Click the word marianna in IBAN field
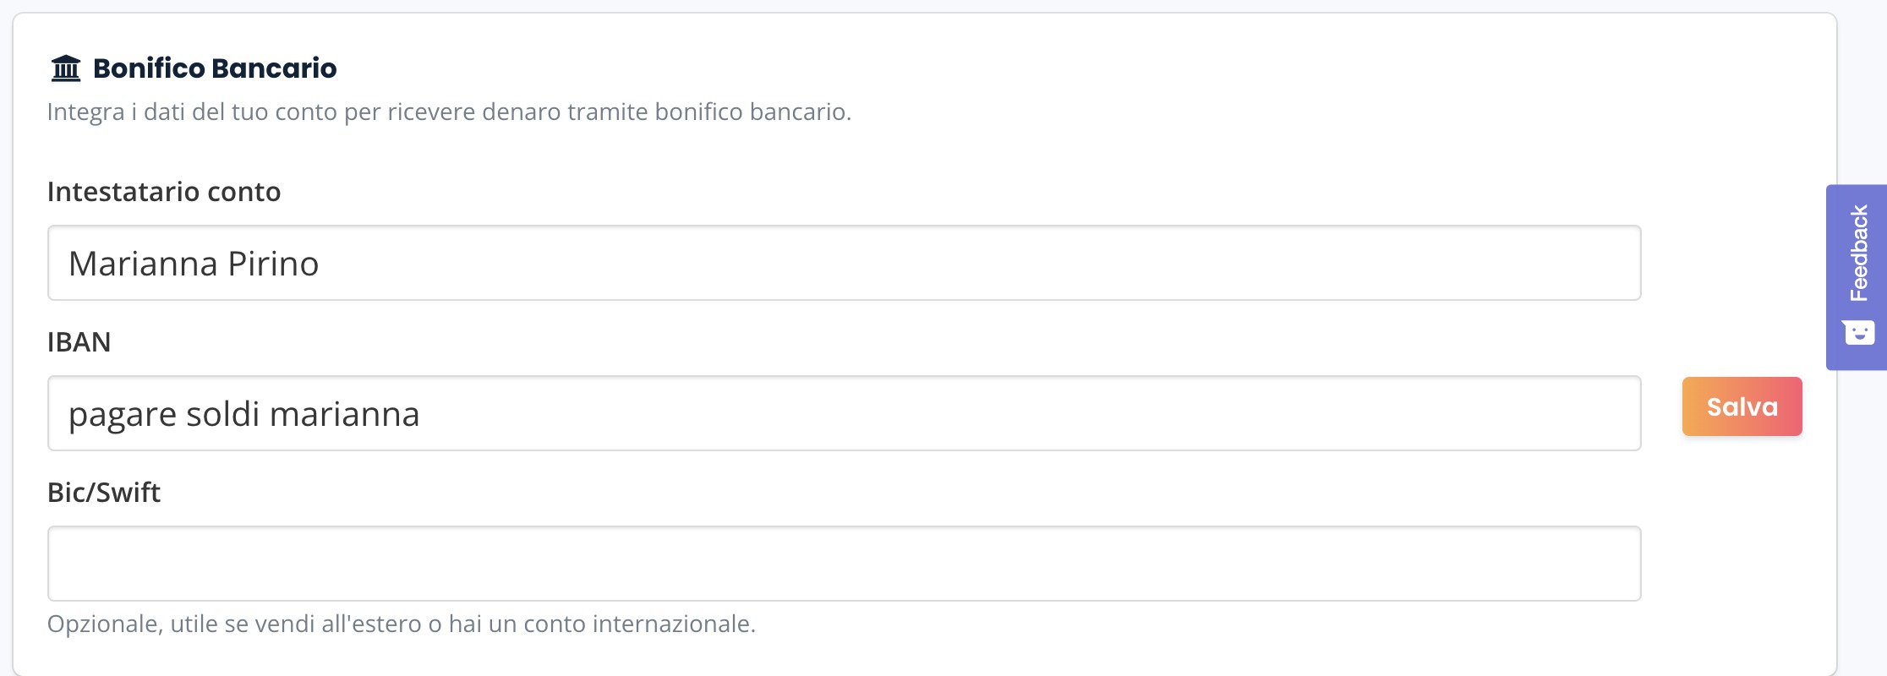Viewport: 1887px width, 676px height. (345, 415)
